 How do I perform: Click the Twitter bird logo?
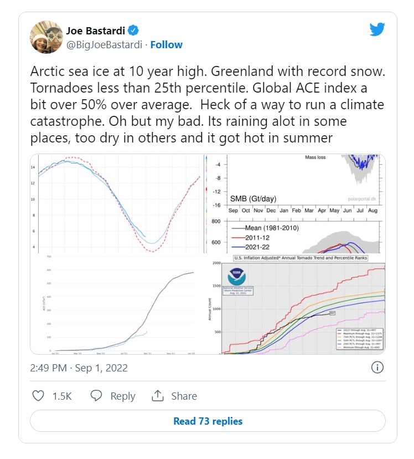pyautogui.click(x=377, y=29)
